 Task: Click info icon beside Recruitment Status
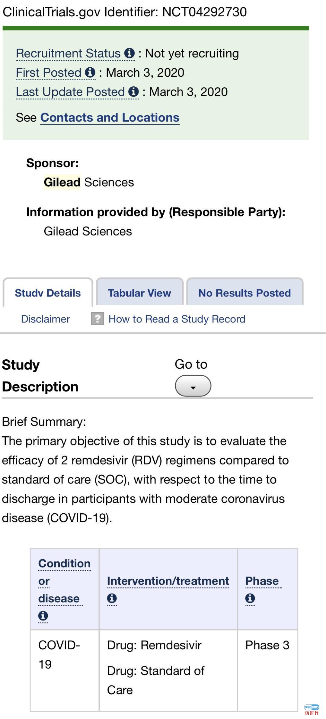point(129,53)
